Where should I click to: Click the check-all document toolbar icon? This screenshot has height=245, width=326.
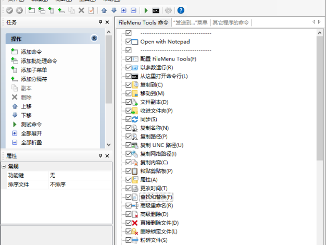(91, 10)
